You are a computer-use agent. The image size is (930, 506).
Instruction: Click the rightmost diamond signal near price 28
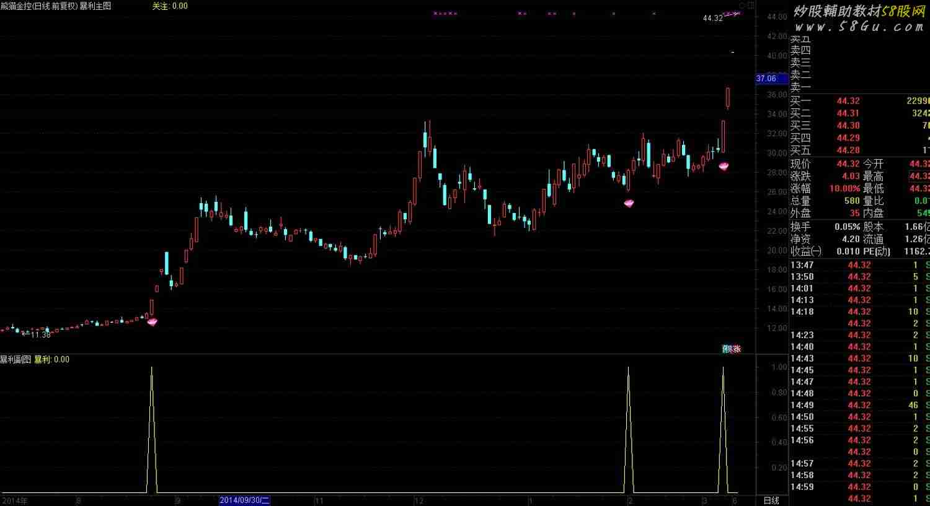pyautogui.click(x=724, y=166)
